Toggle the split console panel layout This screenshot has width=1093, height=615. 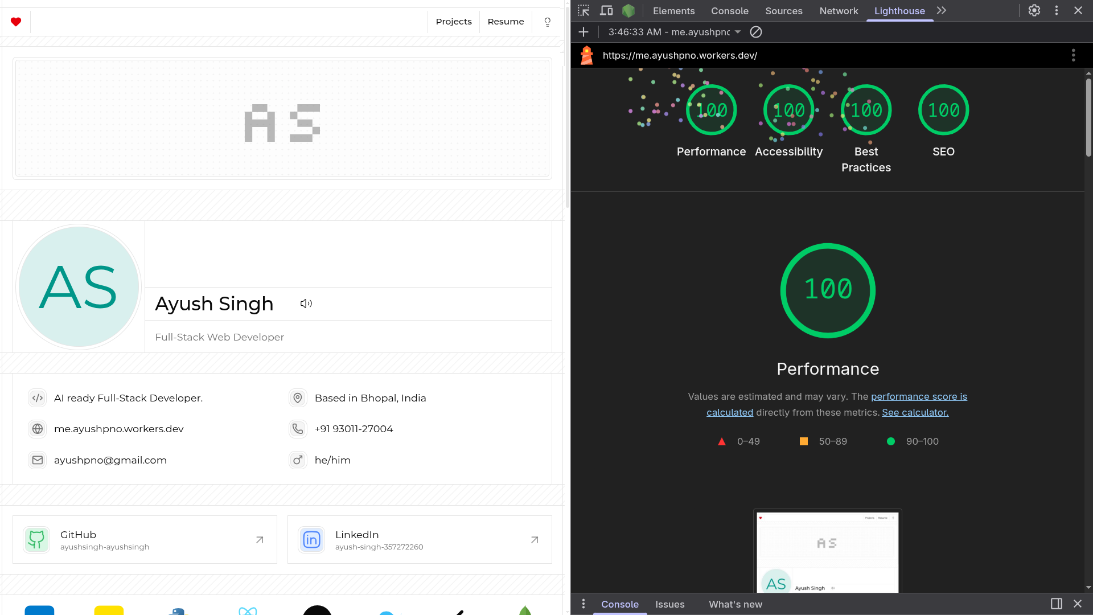[1057, 604]
